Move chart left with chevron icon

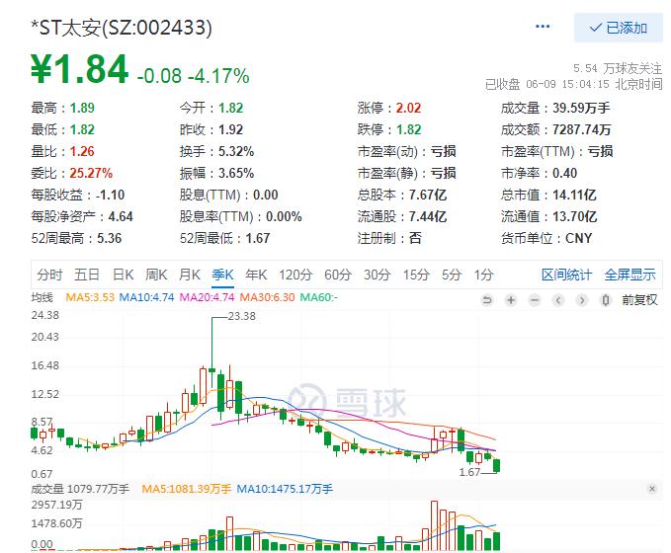coord(558,300)
